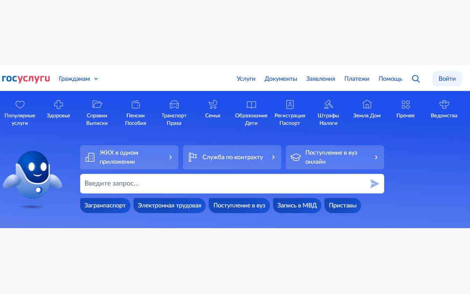Click the Штрафы Налоги gavel icon

[x=328, y=104]
